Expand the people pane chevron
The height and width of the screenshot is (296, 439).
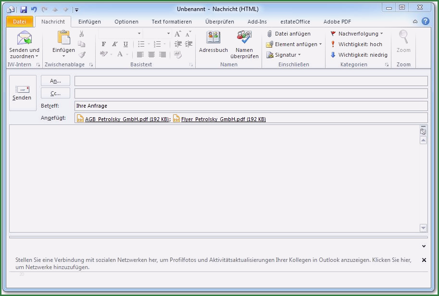click(424, 246)
